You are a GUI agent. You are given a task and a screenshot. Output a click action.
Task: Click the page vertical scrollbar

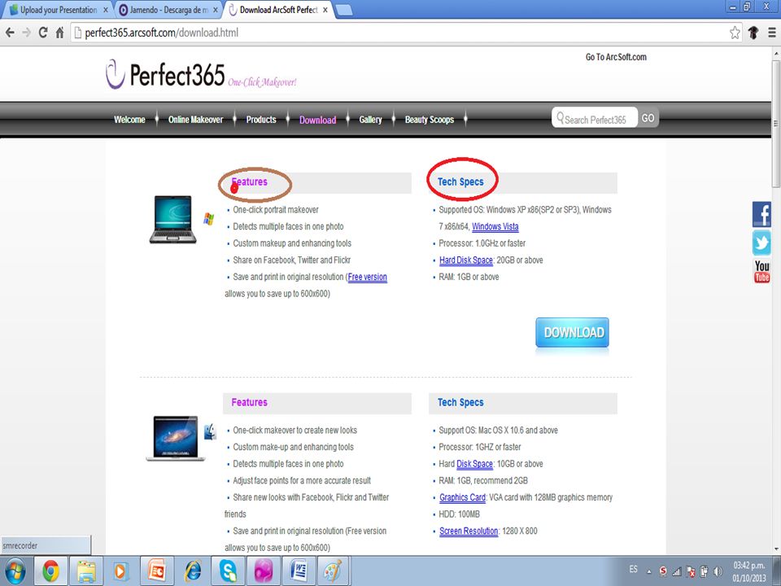(776, 123)
